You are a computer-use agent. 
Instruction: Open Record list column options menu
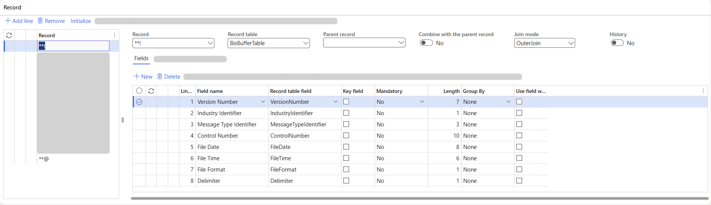coord(114,35)
